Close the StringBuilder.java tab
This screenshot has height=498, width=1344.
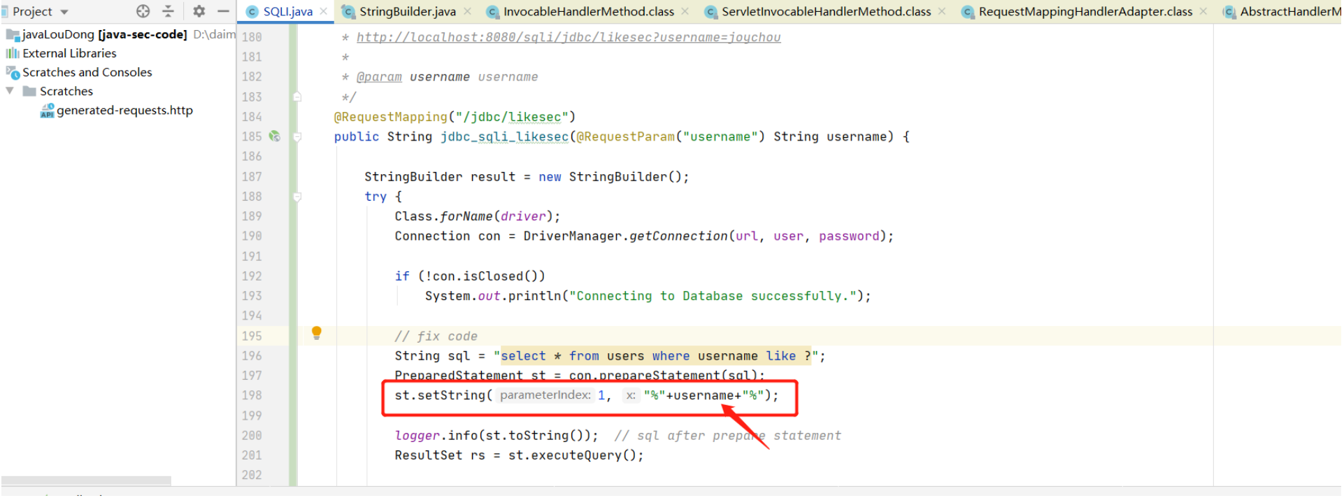coord(468,11)
